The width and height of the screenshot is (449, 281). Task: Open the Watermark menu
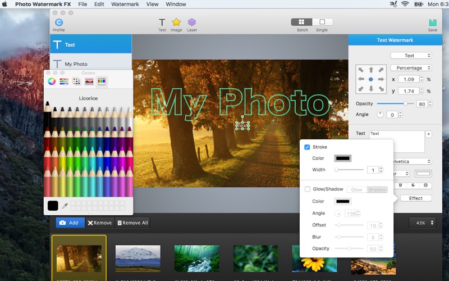(x=125, y=4)
